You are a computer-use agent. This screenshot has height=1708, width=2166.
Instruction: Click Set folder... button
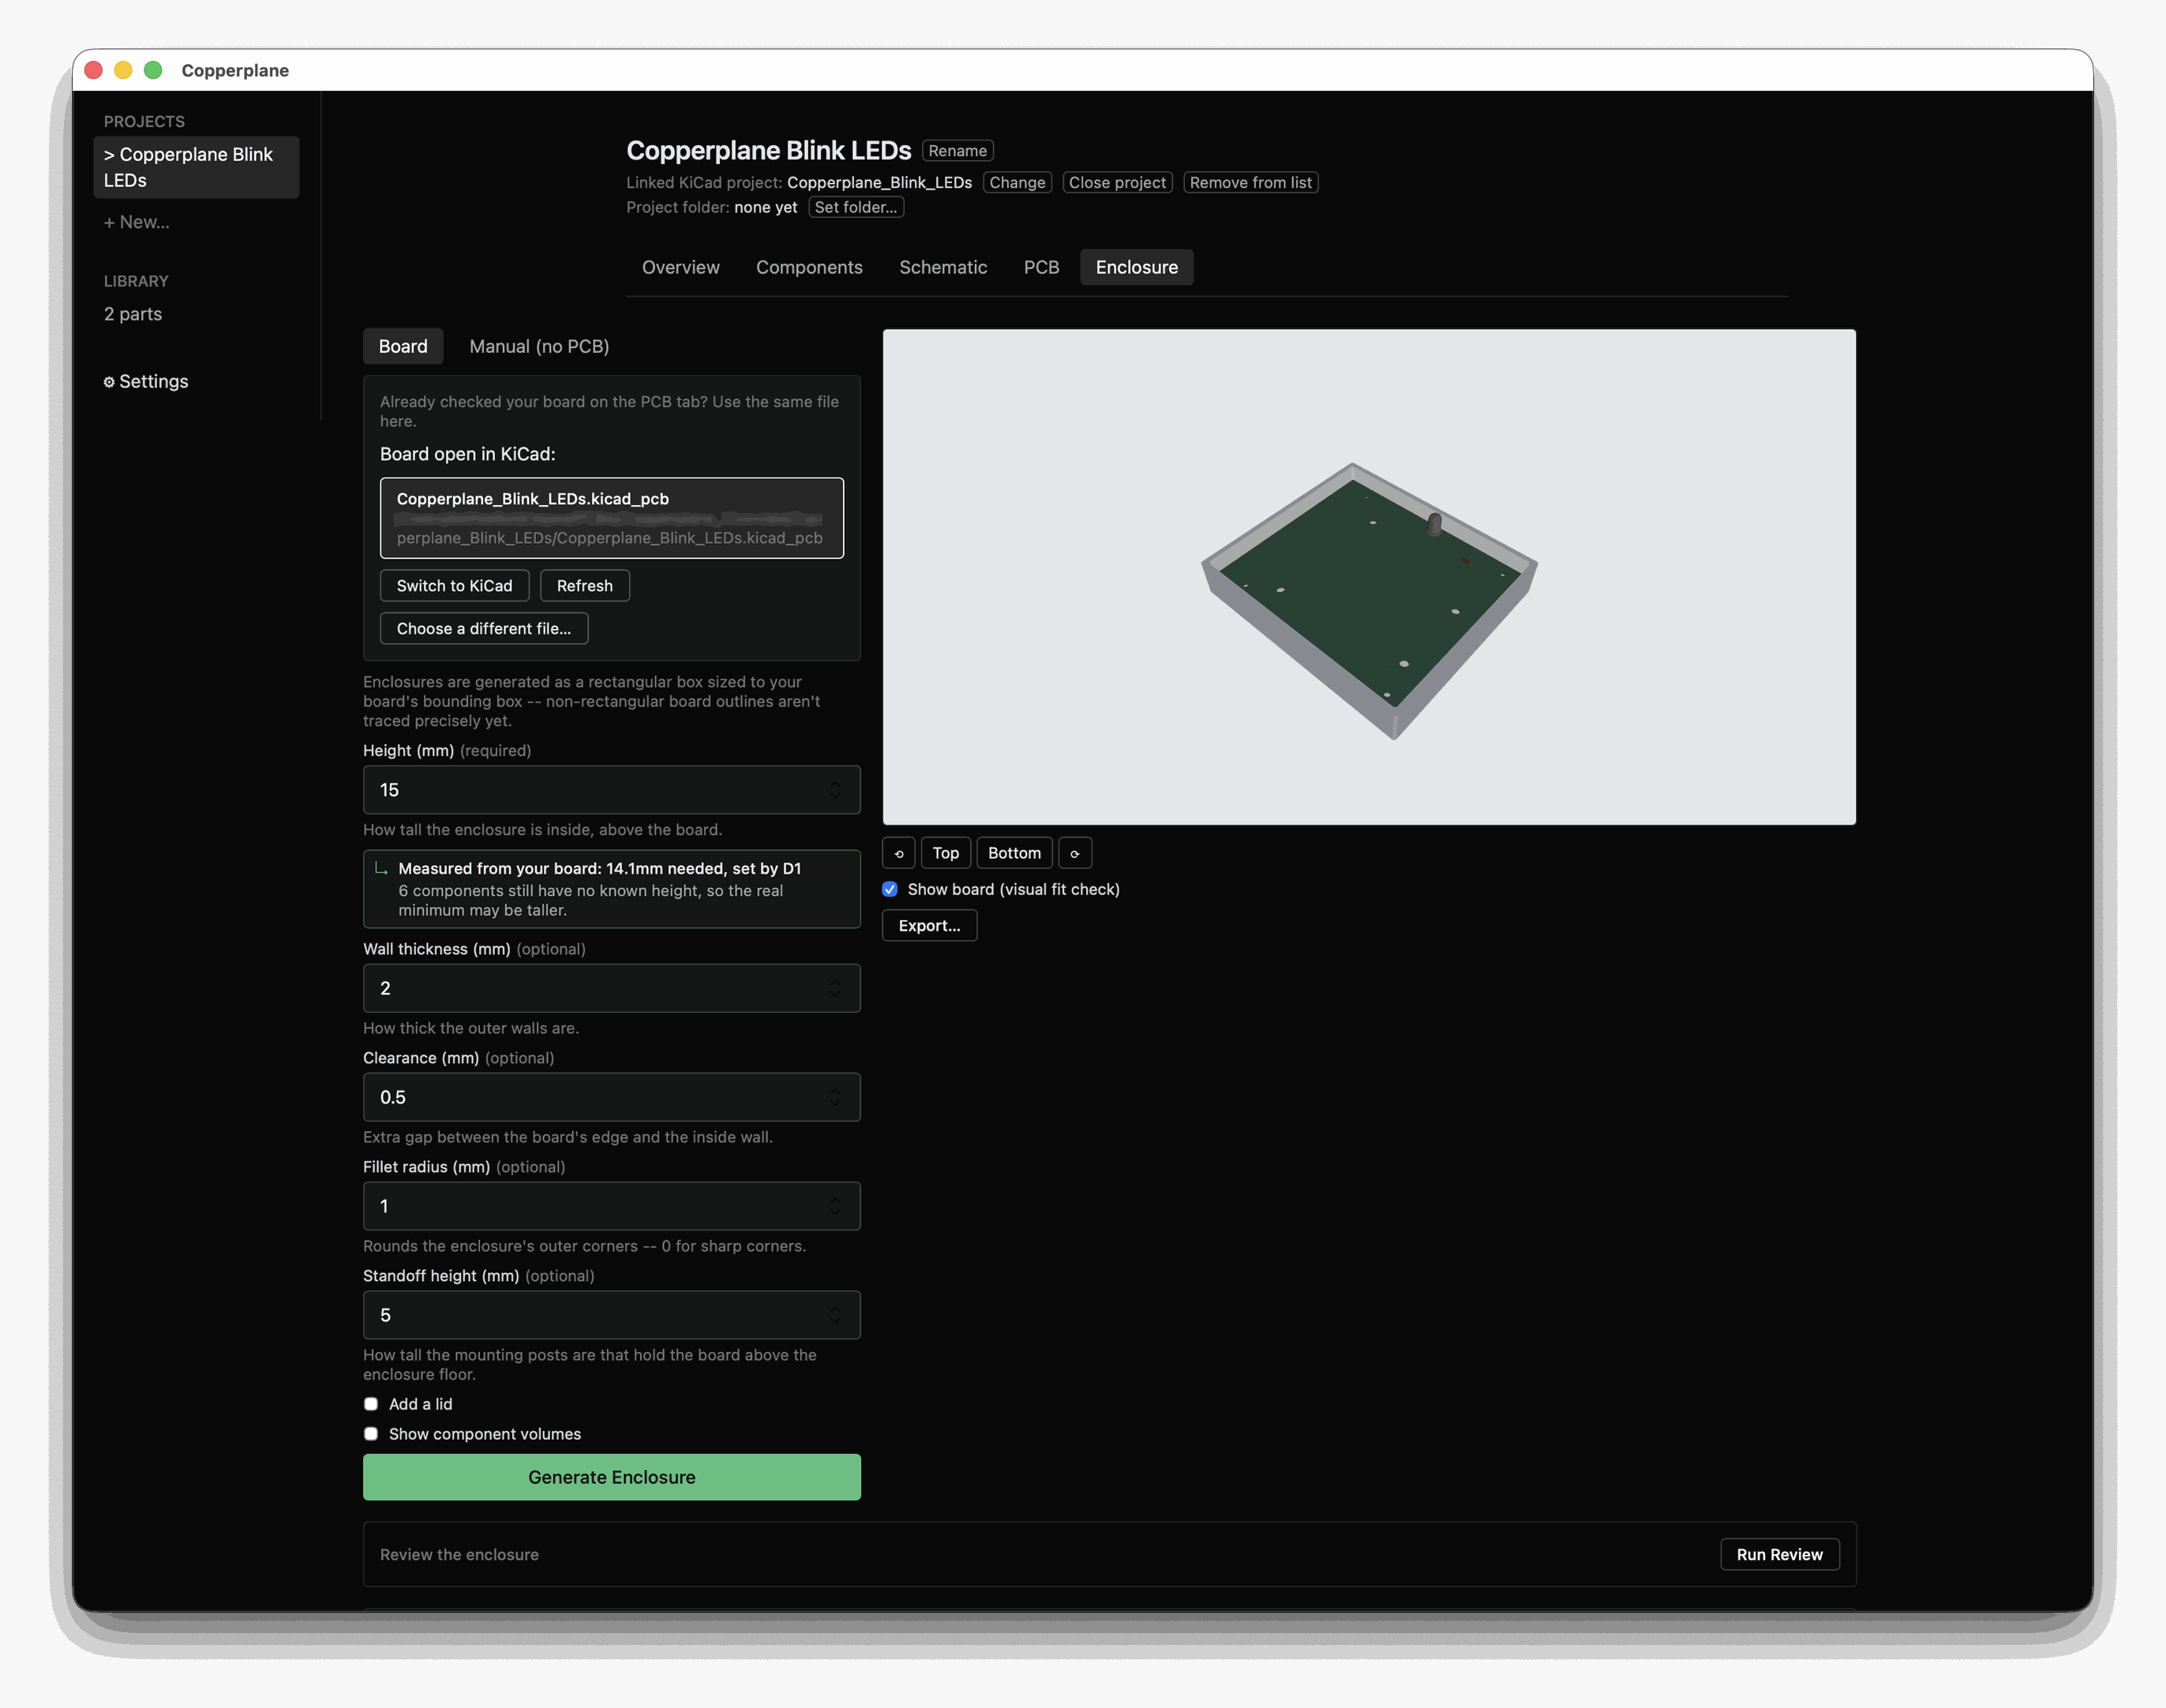(856, 207)
